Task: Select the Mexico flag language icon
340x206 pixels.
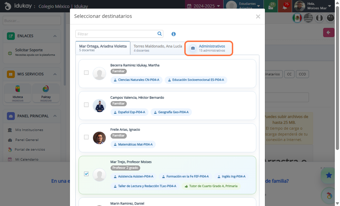Action: pyautogui.click(x=297, y=18)
